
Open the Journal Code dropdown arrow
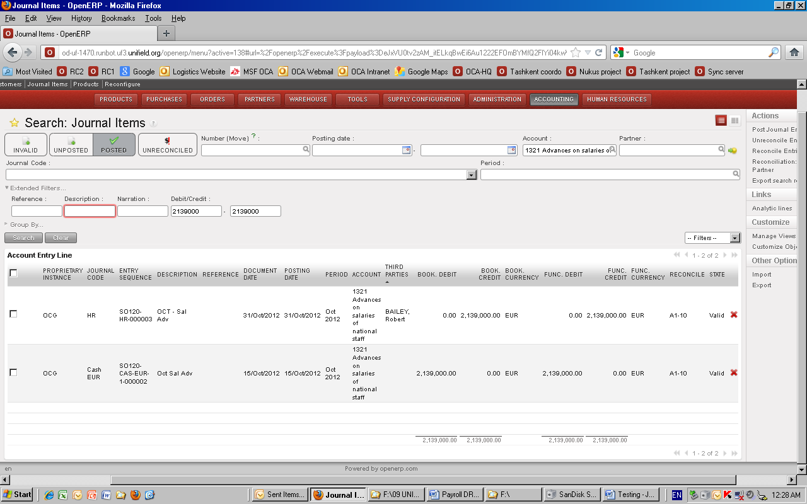[472, 175]
